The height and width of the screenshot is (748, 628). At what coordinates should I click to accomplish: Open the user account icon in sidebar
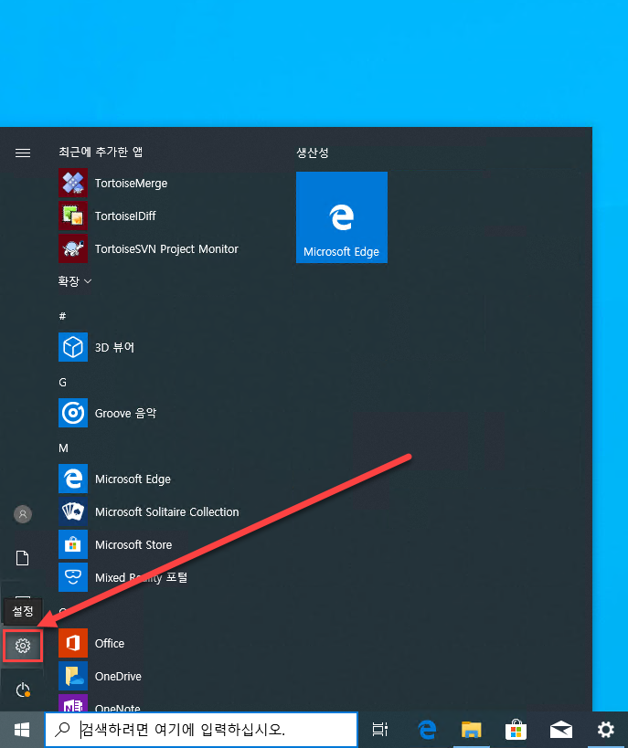point(23,514)
